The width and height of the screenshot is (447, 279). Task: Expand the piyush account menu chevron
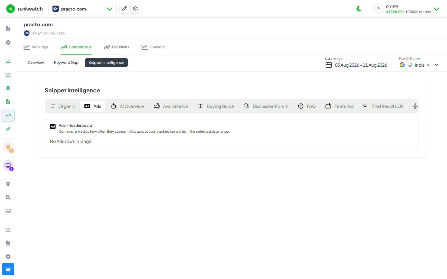click(x=436, y=9)
